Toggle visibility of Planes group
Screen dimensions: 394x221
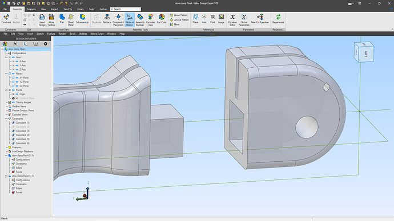click(13, 73)
